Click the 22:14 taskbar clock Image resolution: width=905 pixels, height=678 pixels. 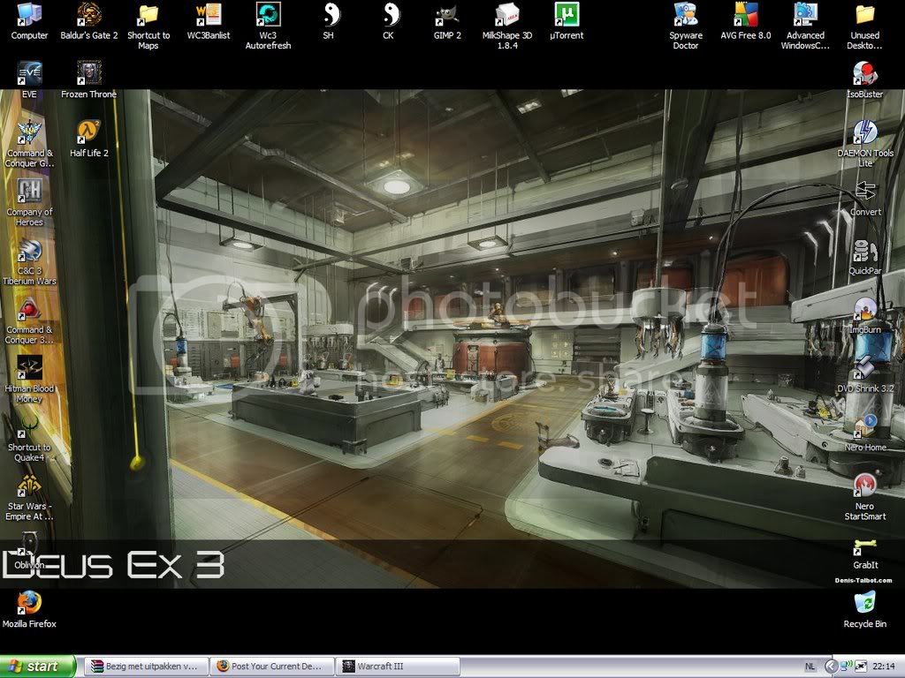(x=884, y=667)
